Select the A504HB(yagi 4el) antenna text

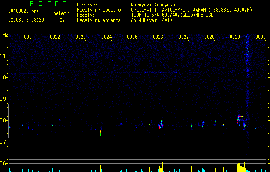[152, 20]
